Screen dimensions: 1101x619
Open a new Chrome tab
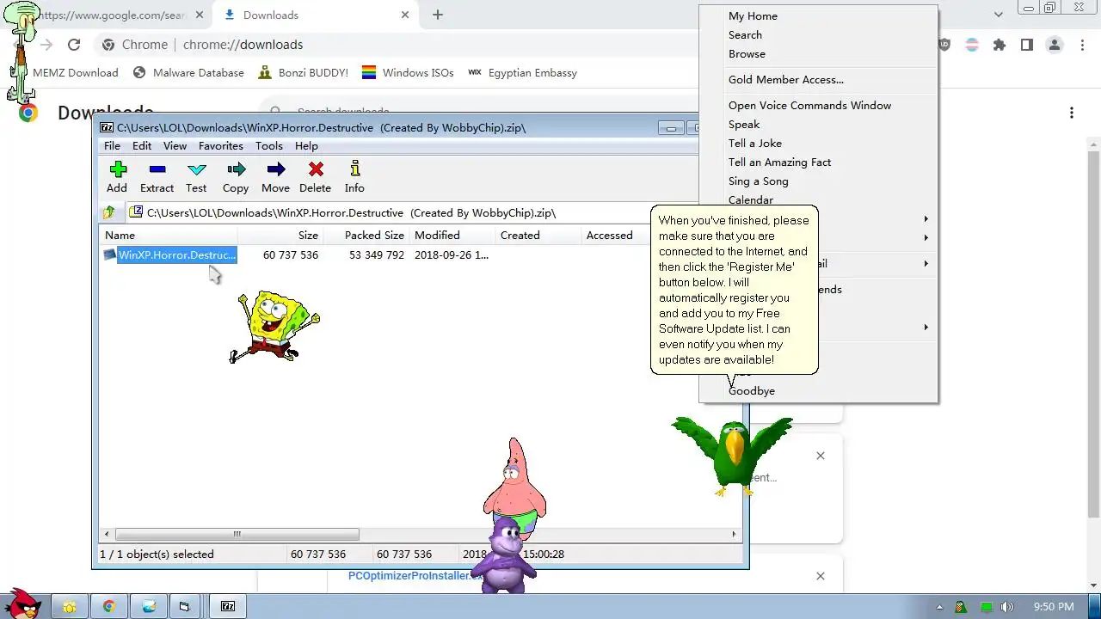pos(438,15)
